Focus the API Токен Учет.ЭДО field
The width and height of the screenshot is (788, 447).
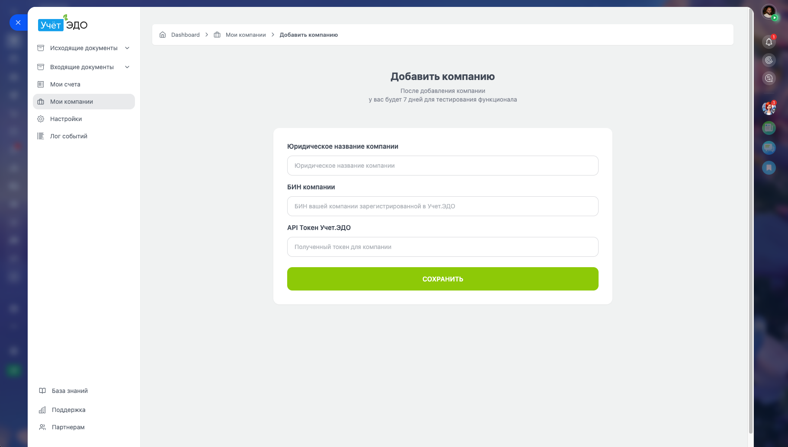point(443,247)
